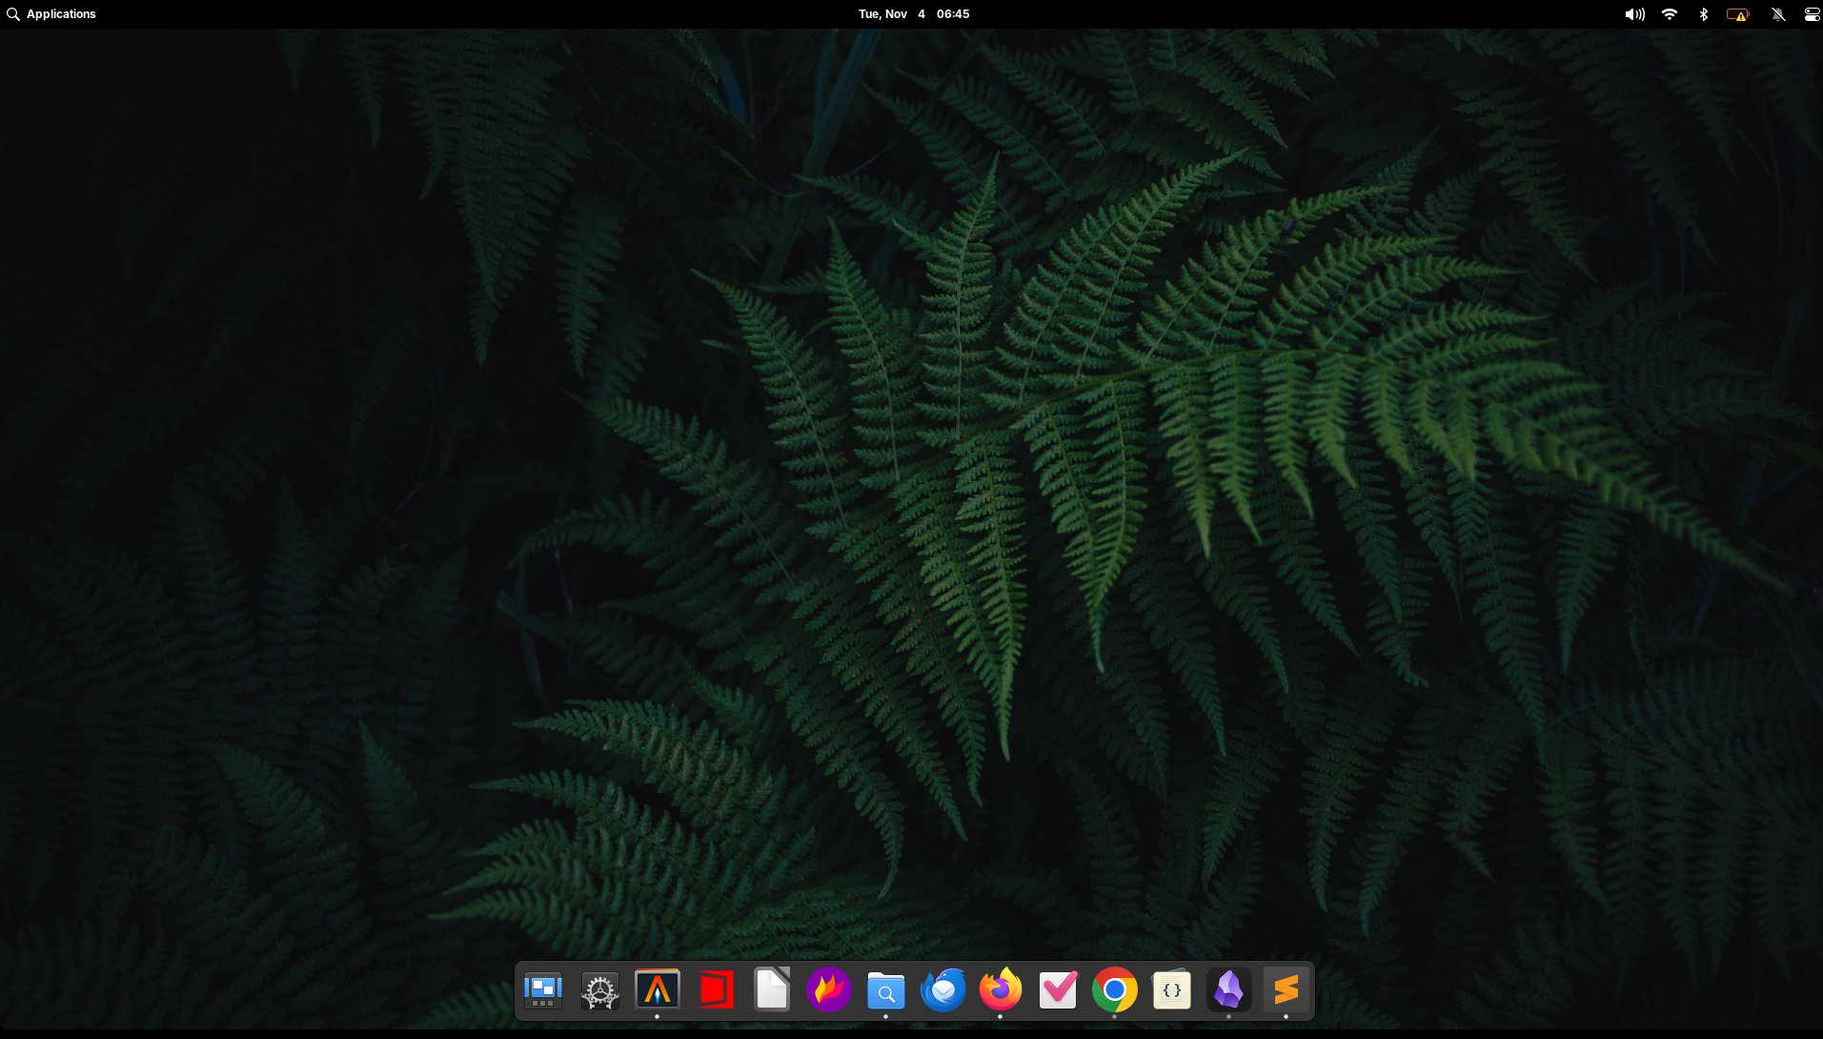The width and height of the screenshot is (1823, 1039).
Task: Launch System Settings from the dock
Action: (x=600, y=991)
